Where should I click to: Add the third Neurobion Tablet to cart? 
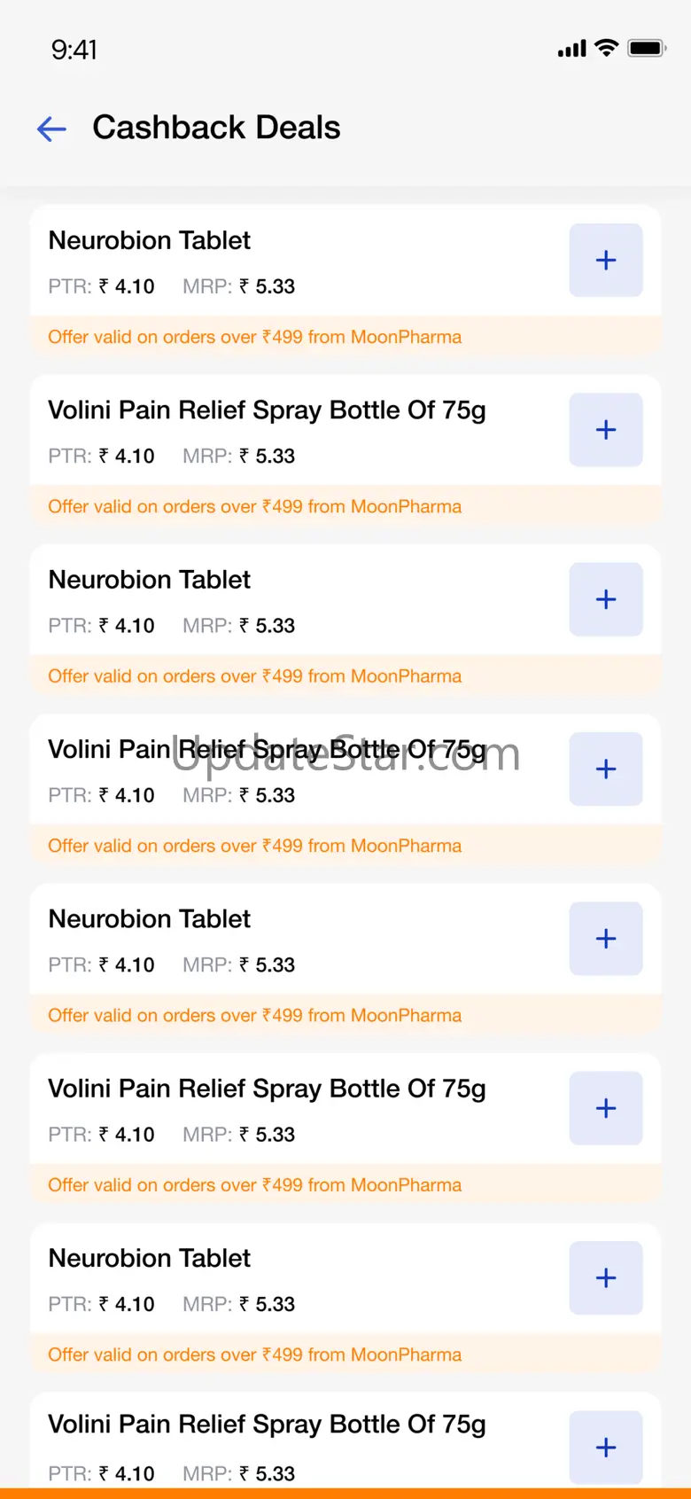point(606,939)
